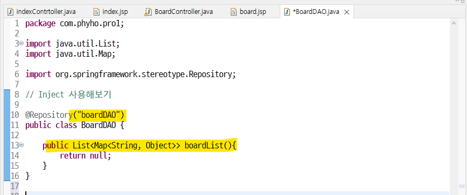Click 'java.util.List;' import text
This screenshot has height=195, width=467.
[88, 44]
